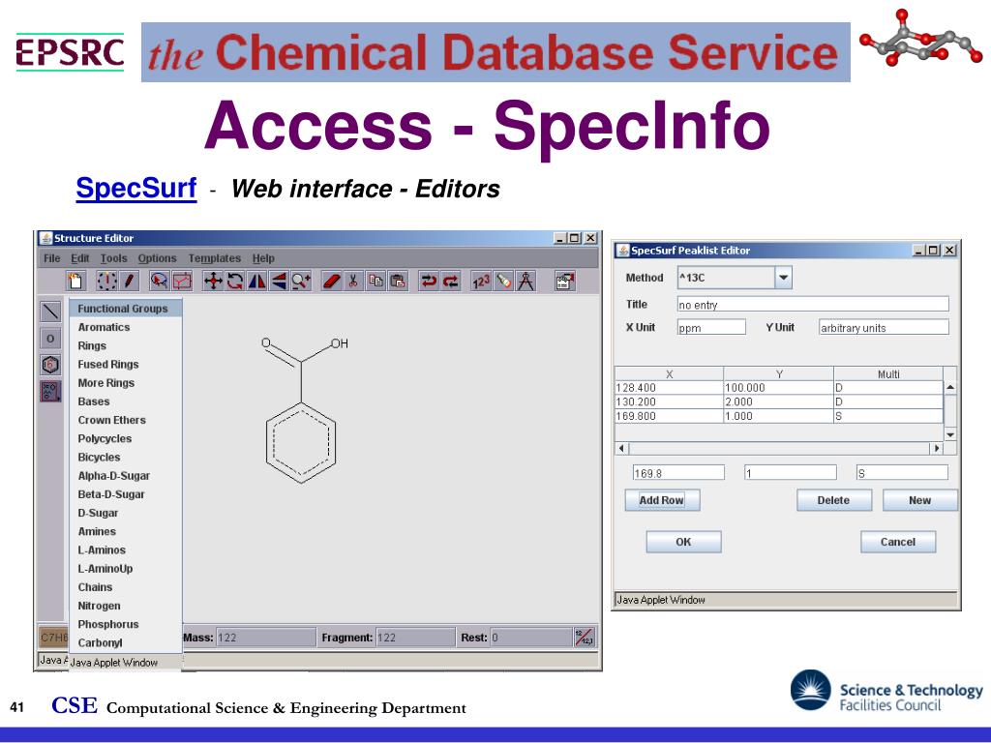Choose Alpha-D-Sugar template entry
Viewport: 991px width, 743px height.
pos(126,476)
